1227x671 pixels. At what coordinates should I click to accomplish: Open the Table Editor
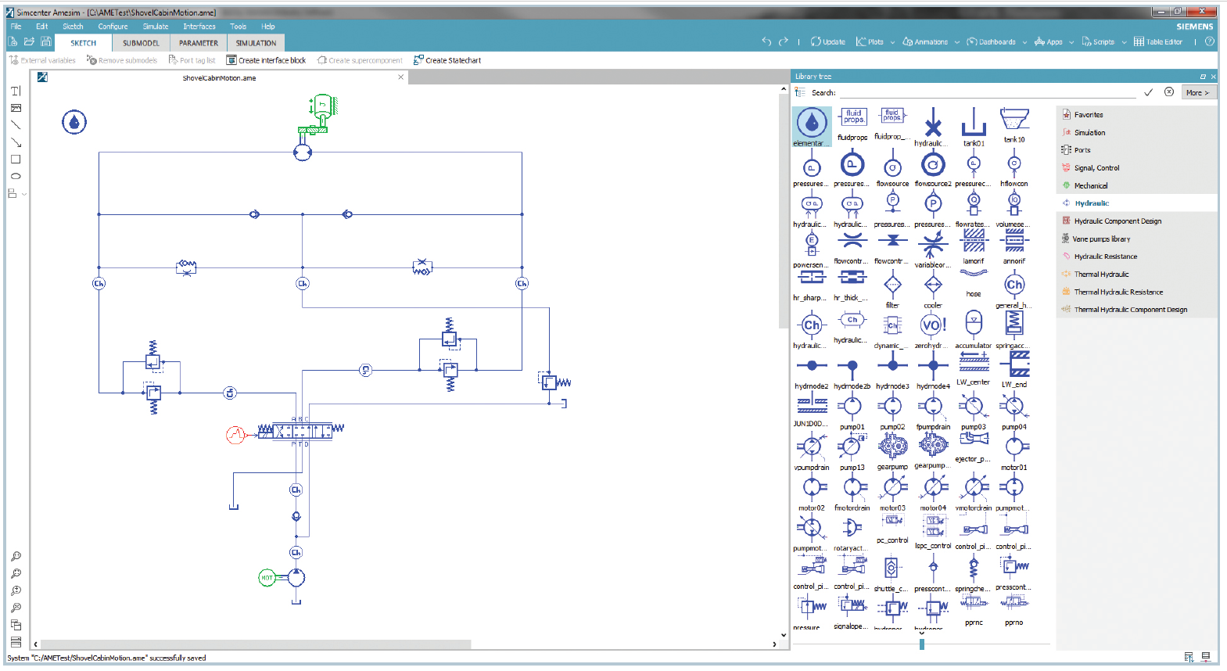point(1158,42)
